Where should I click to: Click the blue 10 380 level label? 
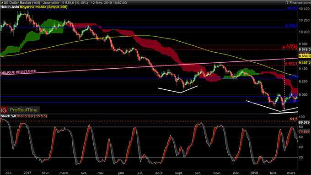tap(293, 8)
